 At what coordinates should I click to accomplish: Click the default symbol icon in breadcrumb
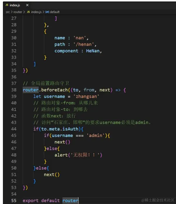click(x=47, y=12)
